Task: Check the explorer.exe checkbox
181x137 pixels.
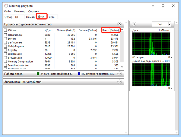Action: point(5,54)
